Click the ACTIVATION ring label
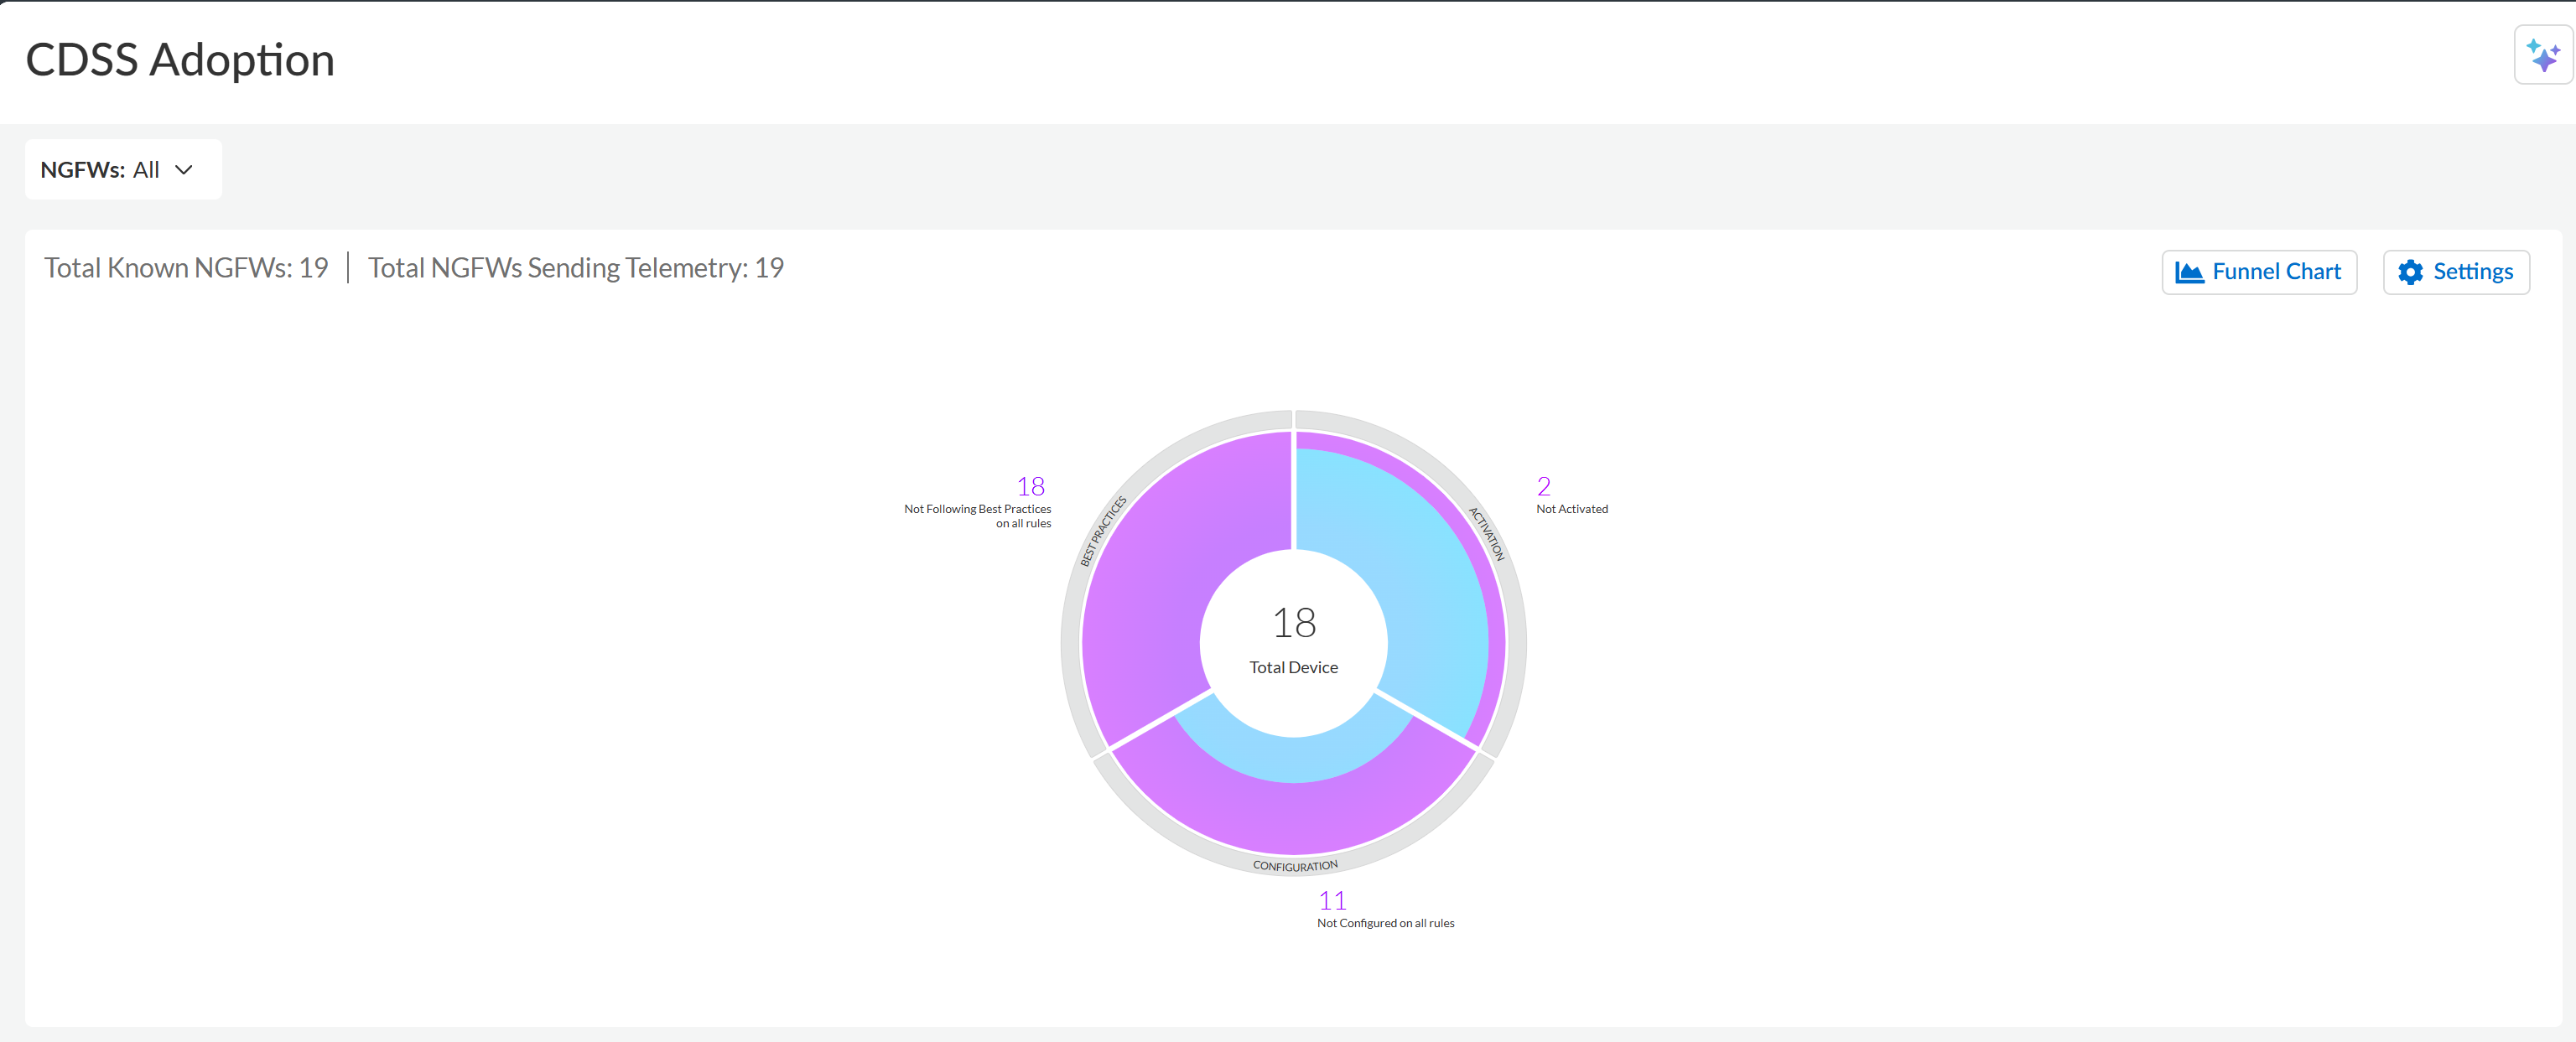The image size is (2576, 1042). click(1486, 534)
